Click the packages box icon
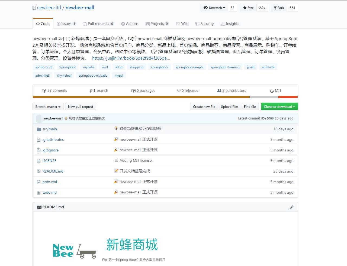The height and width of the screenshot is (266, 347). [x=133, y=91]
